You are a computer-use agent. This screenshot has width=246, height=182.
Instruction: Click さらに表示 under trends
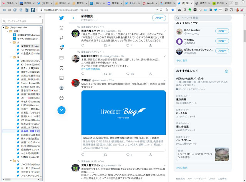pos(182,168)
